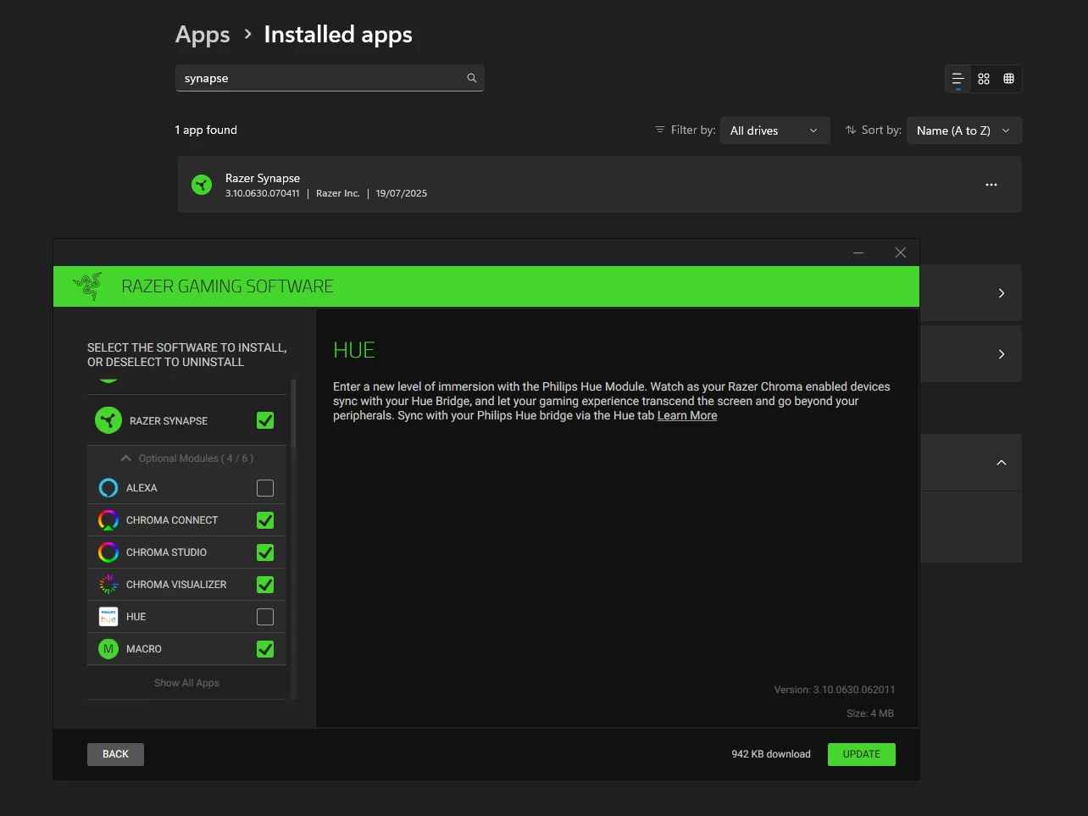The width and height of the screenshot is (1088, 816).
Task: Open the All drives filter dropdown
Action: [x=774, y=130]
